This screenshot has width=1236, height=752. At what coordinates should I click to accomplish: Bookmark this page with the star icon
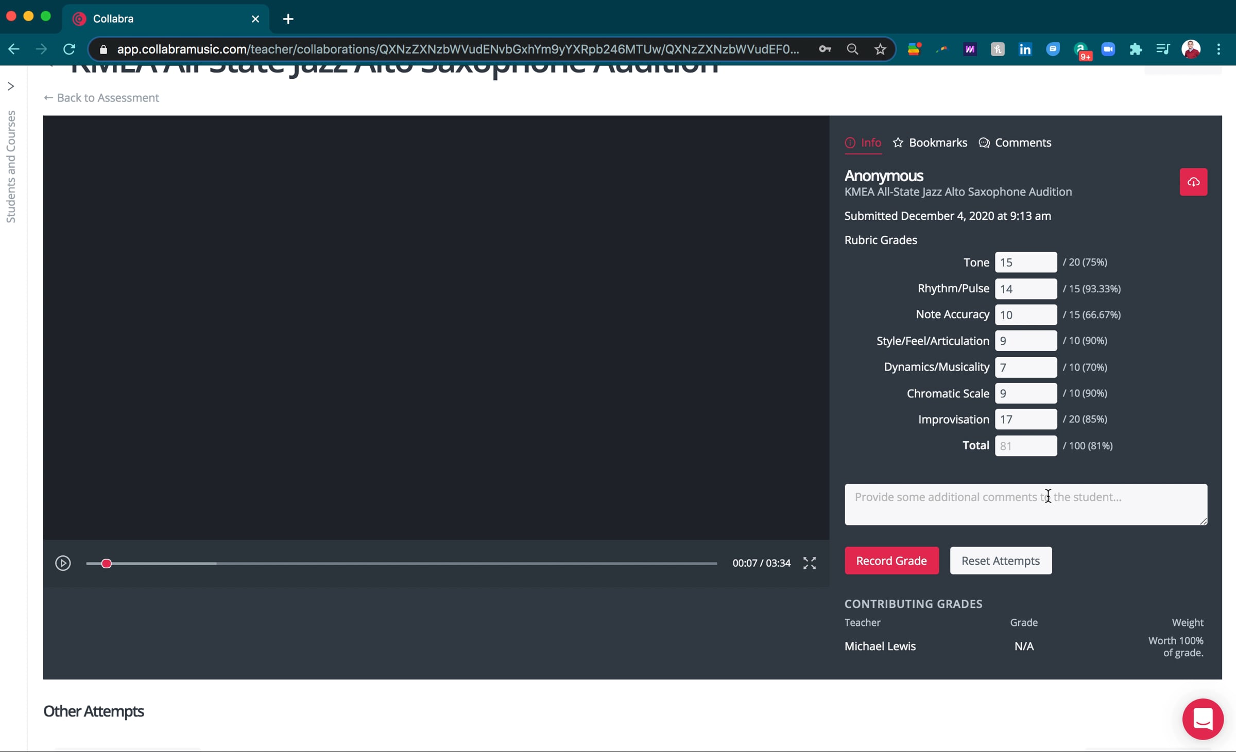pos(880,49)
